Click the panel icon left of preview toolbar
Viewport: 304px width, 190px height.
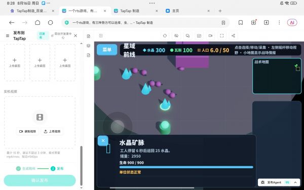point(101,35)
